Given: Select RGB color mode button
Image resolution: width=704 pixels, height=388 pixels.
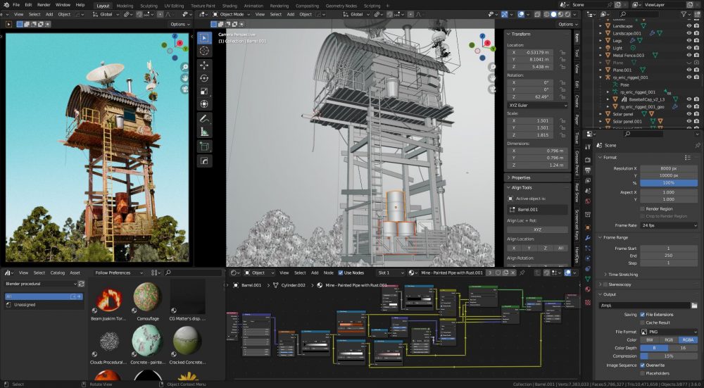Looking at the screenshot, I should tap(669, 340).
